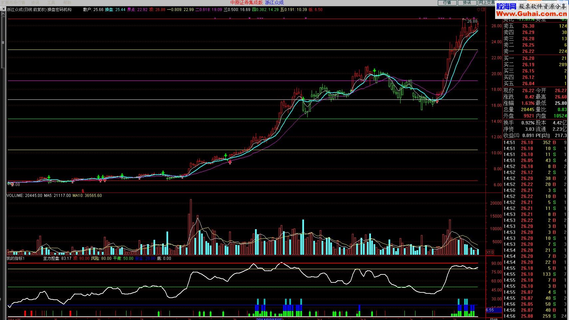
Task: Select the 买三 26.15 bid row
Action: [535, 71]
